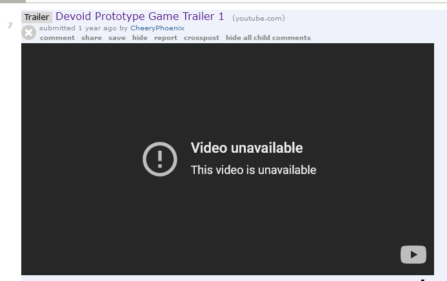The height and width of the screenshot is (281, 447).
Task: Click the submitted 1 year ago timestamp
Action: [x=78, y=28]
